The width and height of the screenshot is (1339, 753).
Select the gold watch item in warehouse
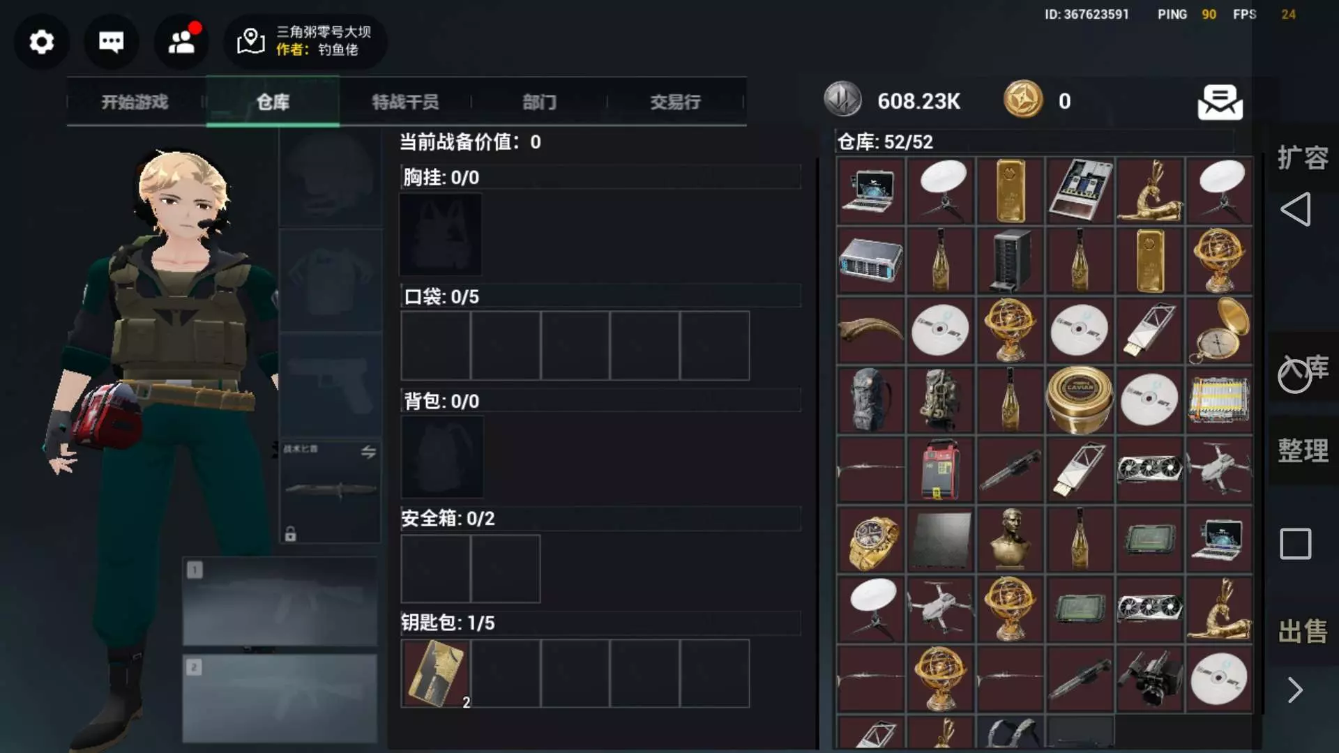click(x=871, y=540)
